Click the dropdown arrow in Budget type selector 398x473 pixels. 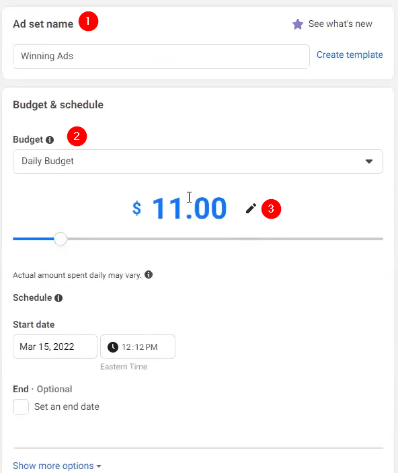(368, 161)
